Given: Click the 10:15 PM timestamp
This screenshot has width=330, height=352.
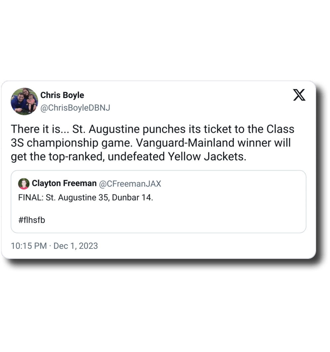Looking at the screenshot, I should click(x=29, y=246).
